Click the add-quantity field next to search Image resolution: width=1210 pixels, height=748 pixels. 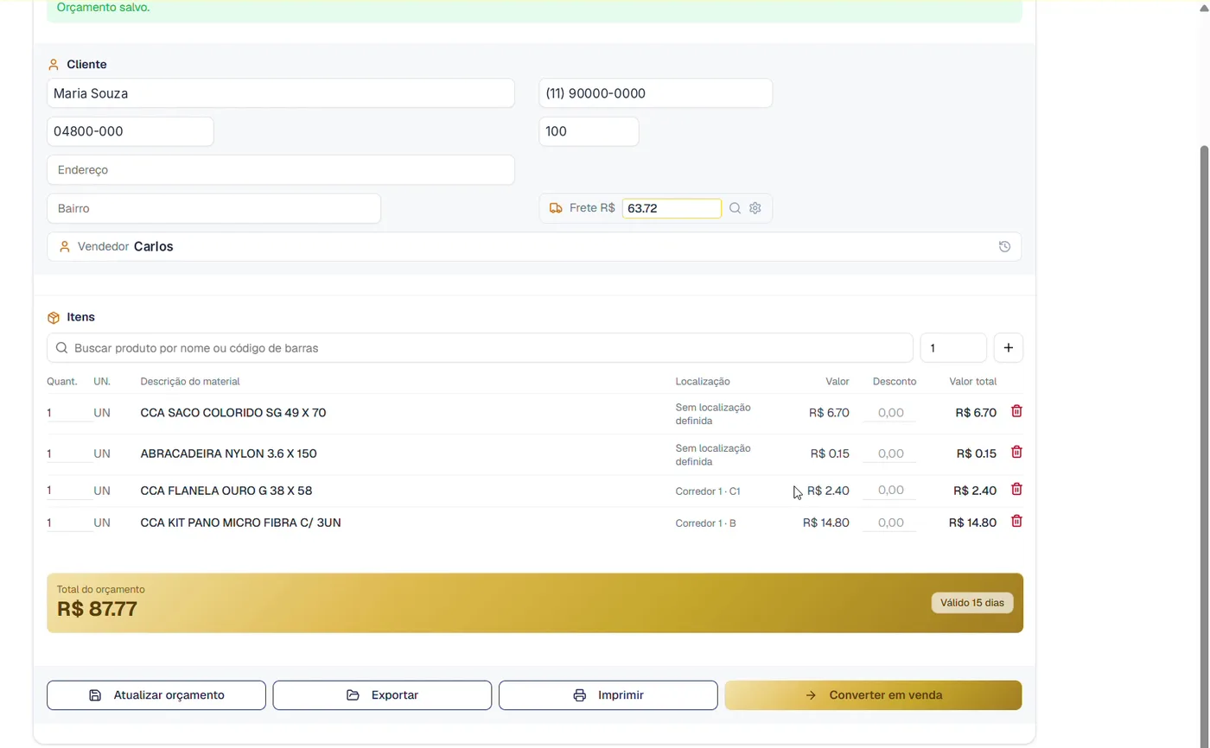pyautogui.click(x=953, y=348)
